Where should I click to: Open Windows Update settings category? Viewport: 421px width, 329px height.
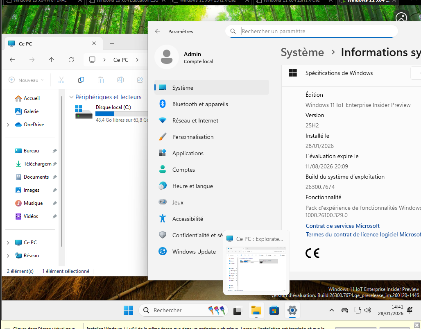point(194,252)
